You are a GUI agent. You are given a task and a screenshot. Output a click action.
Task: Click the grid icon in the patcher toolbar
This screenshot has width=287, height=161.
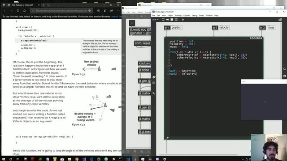tap(176, 20)
